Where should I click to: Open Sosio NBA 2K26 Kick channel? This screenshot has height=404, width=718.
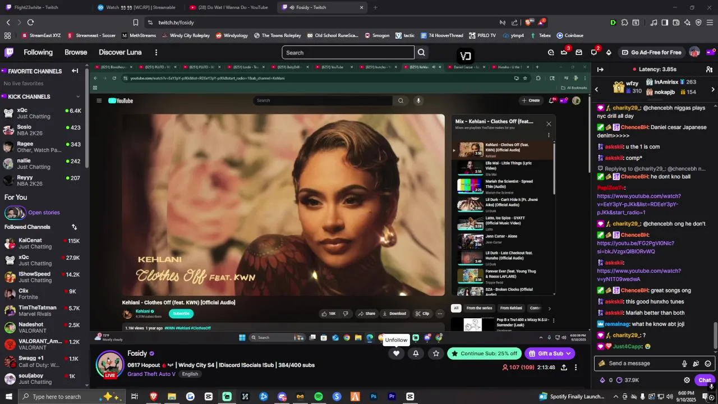coord(42,130)
